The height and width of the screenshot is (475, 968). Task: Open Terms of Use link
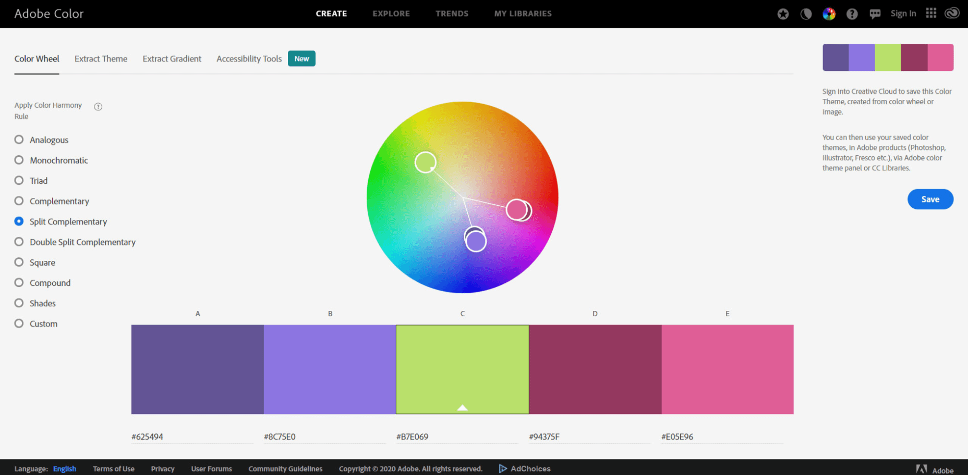[114, 469]
